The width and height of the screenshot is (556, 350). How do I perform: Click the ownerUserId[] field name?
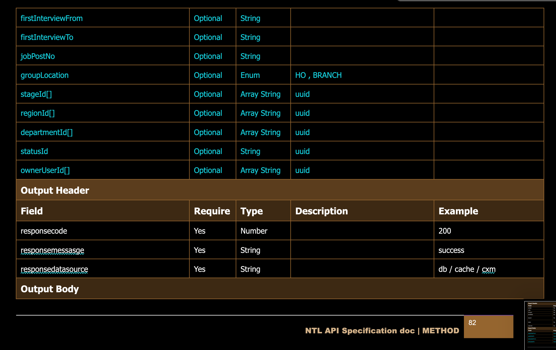tap(45, 170)
